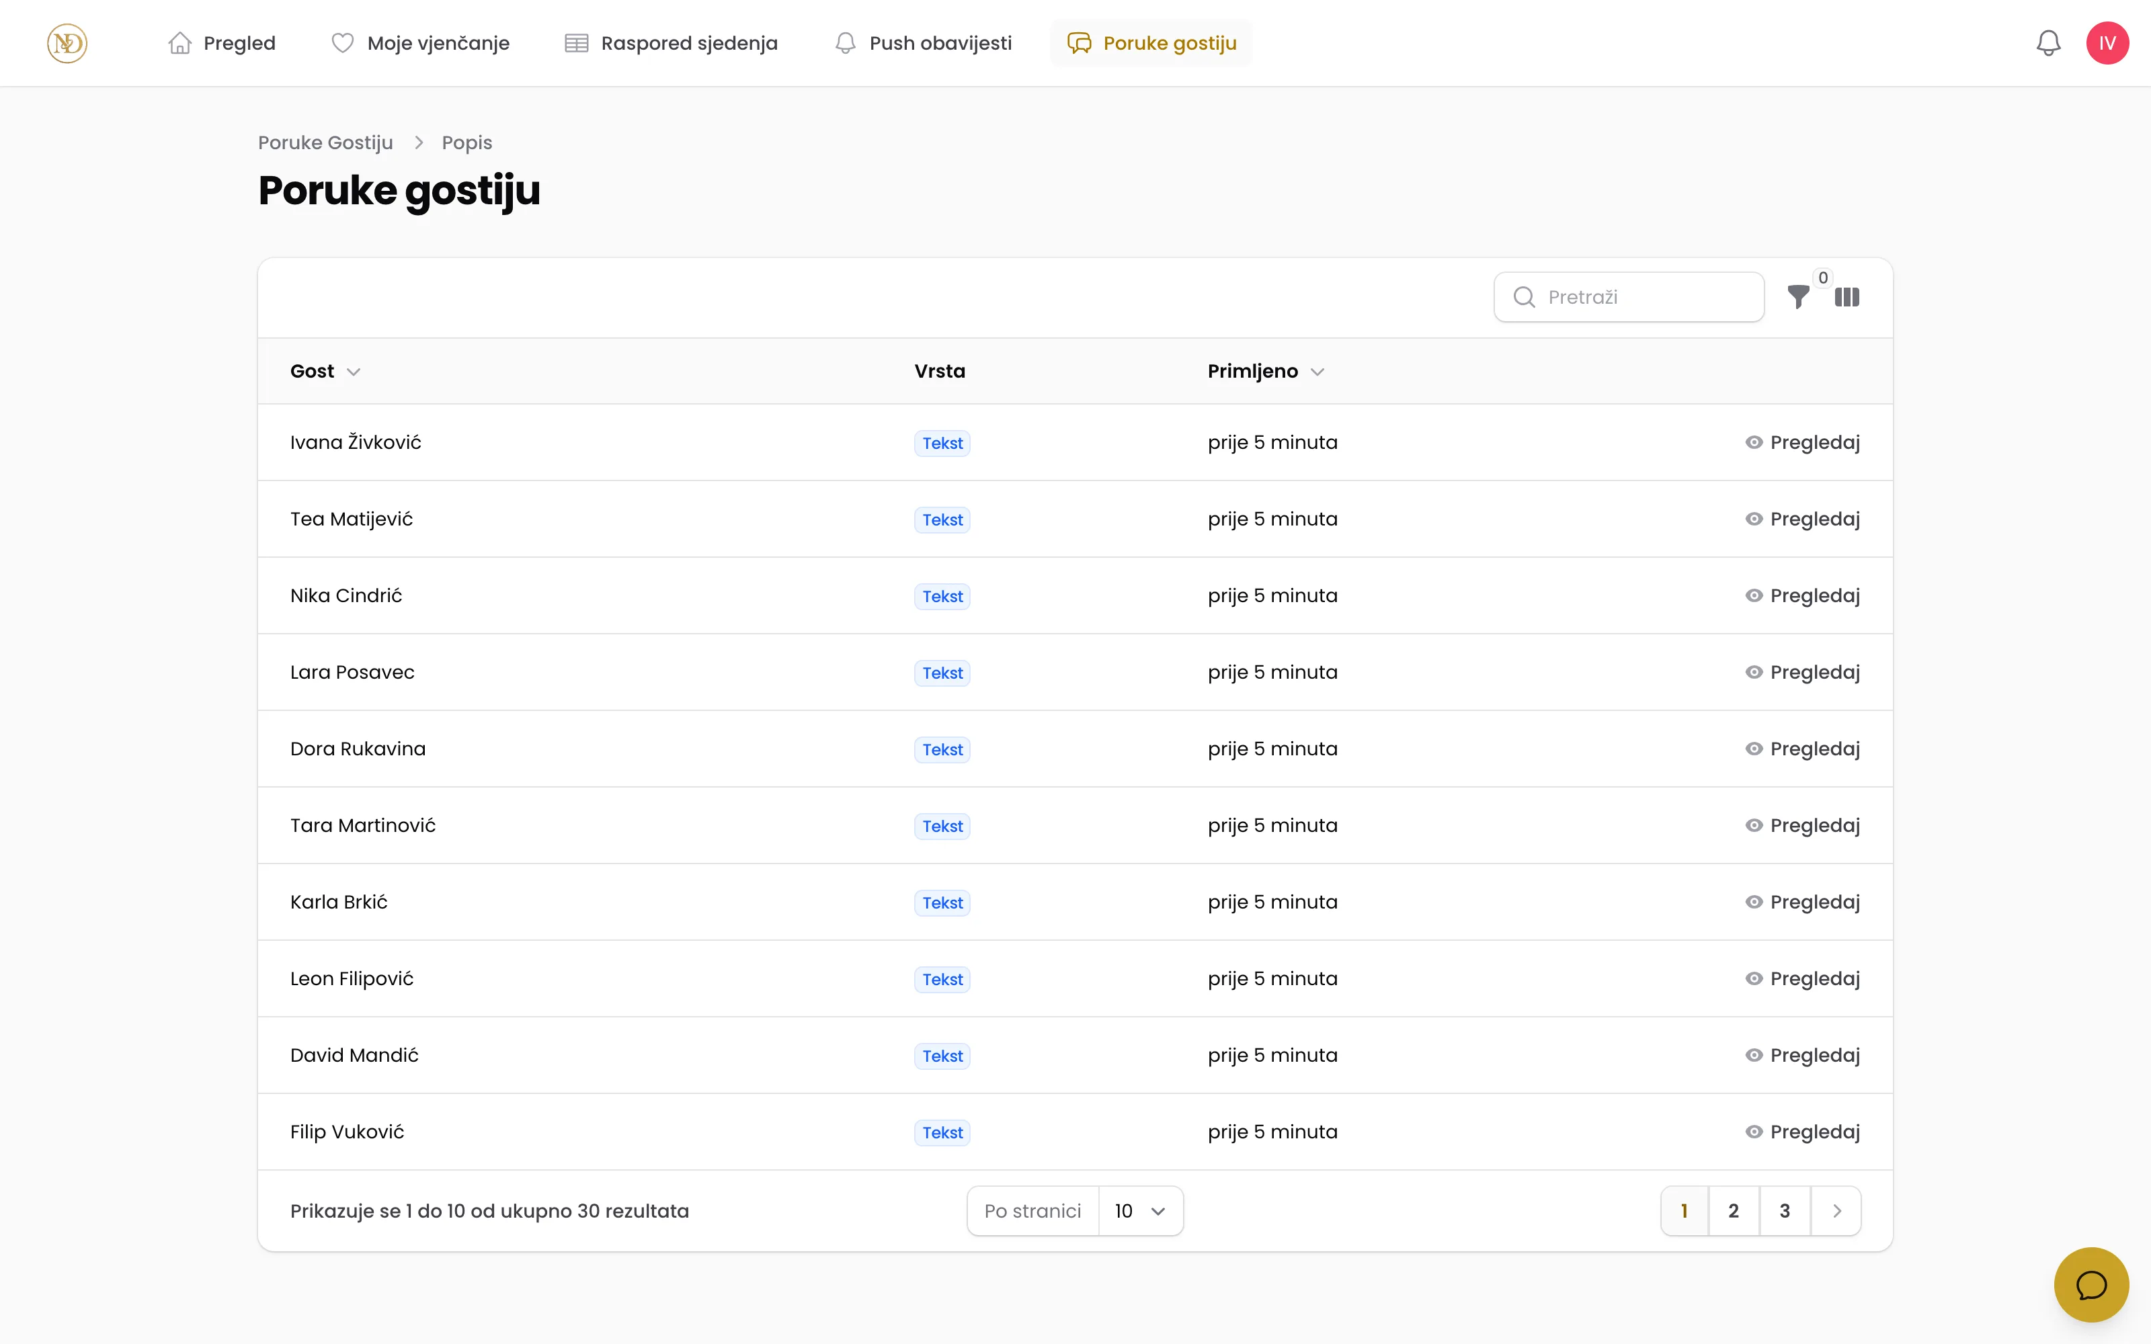The width and height of the screenshot is (2151, 1344).
Task: Click inside the Pretraži search field
Action: click(x=1628, y=297)
